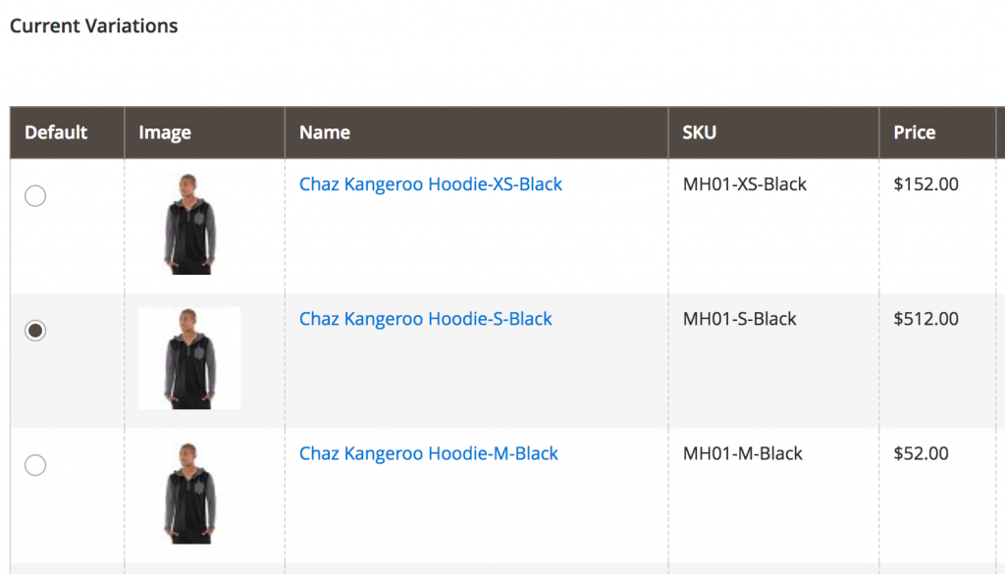Viewport: 1005px width, 574px height.
Task: Click the MH01-XS-Black SKU cell
Action: point(745,184)
